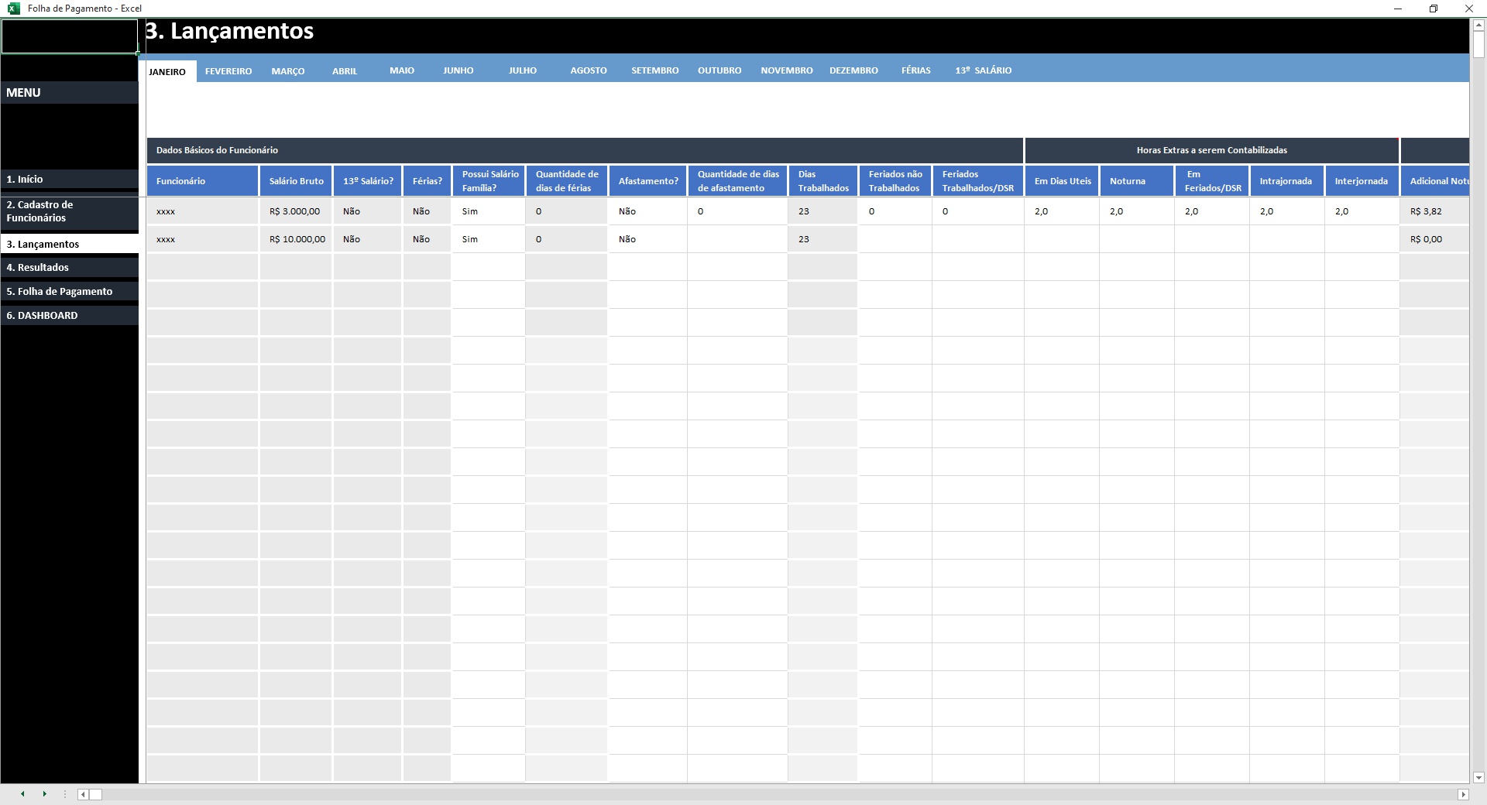Open 6. DASHBOARD menu item
Screen dimensions: 1487x805
click(70, 315)
